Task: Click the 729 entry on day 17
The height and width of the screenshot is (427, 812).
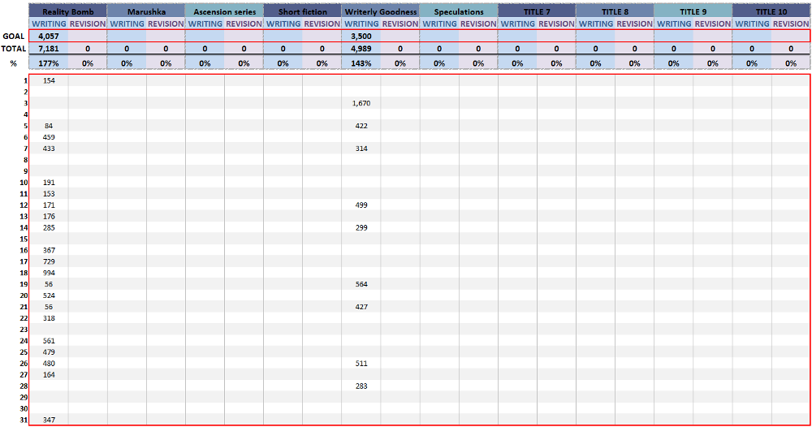Action: tap(49, 261)
